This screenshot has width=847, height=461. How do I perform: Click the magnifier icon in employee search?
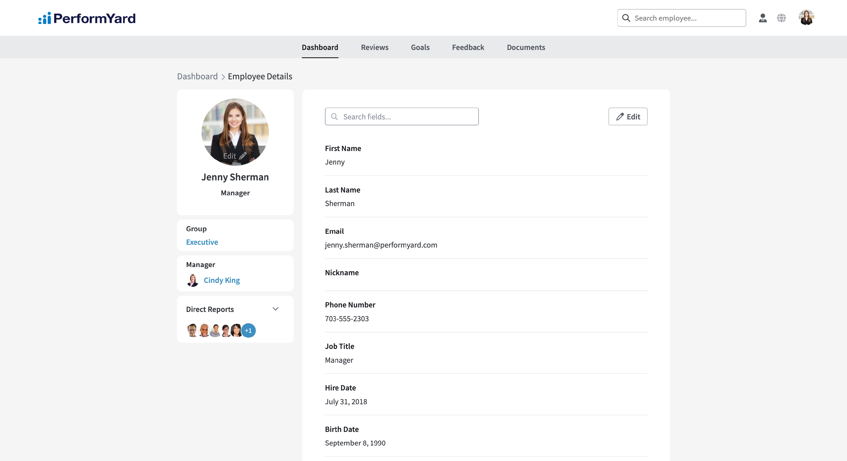pos(626,18)
